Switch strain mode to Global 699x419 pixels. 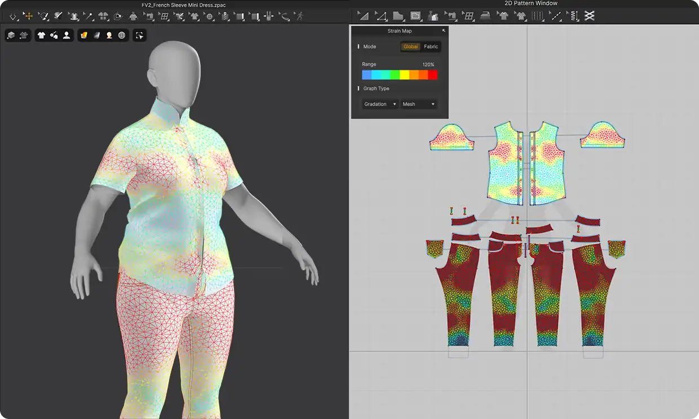tap(410, 47)
